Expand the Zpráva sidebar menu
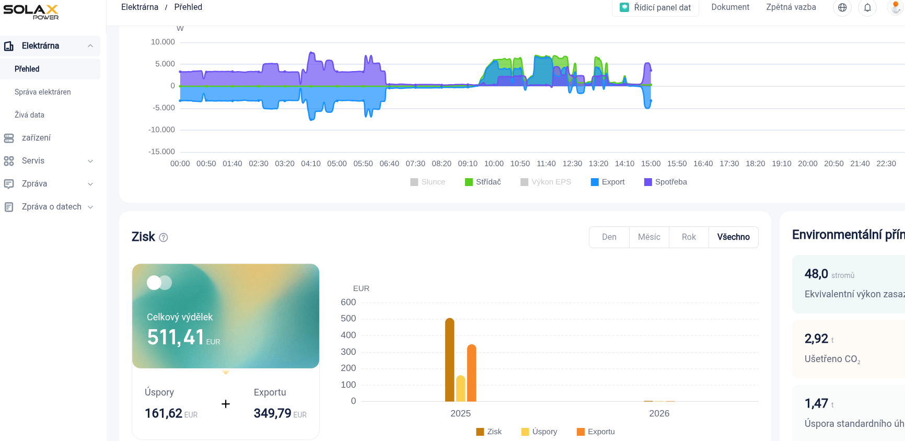This screenshot has height=441, width=905. coord(90,184)
